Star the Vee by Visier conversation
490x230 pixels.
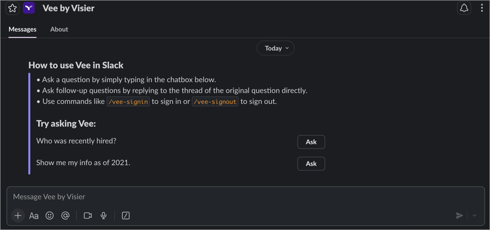(x=12, y=8)
